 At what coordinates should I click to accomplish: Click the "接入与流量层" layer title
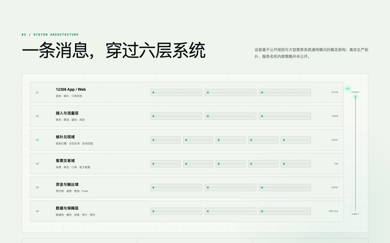coord(67,113)
